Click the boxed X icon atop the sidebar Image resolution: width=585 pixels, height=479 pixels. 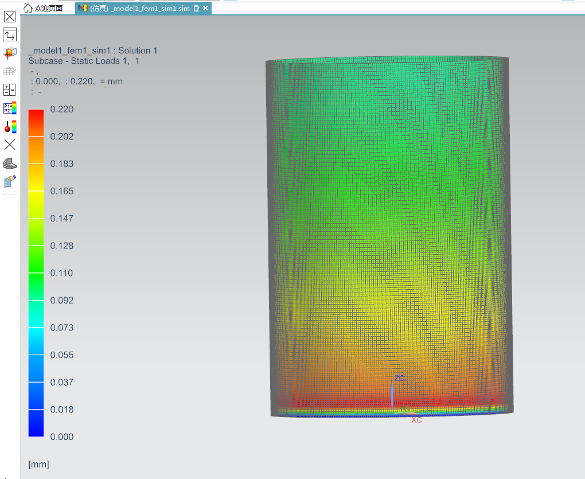pyautogui.click(x=10, y=17)
